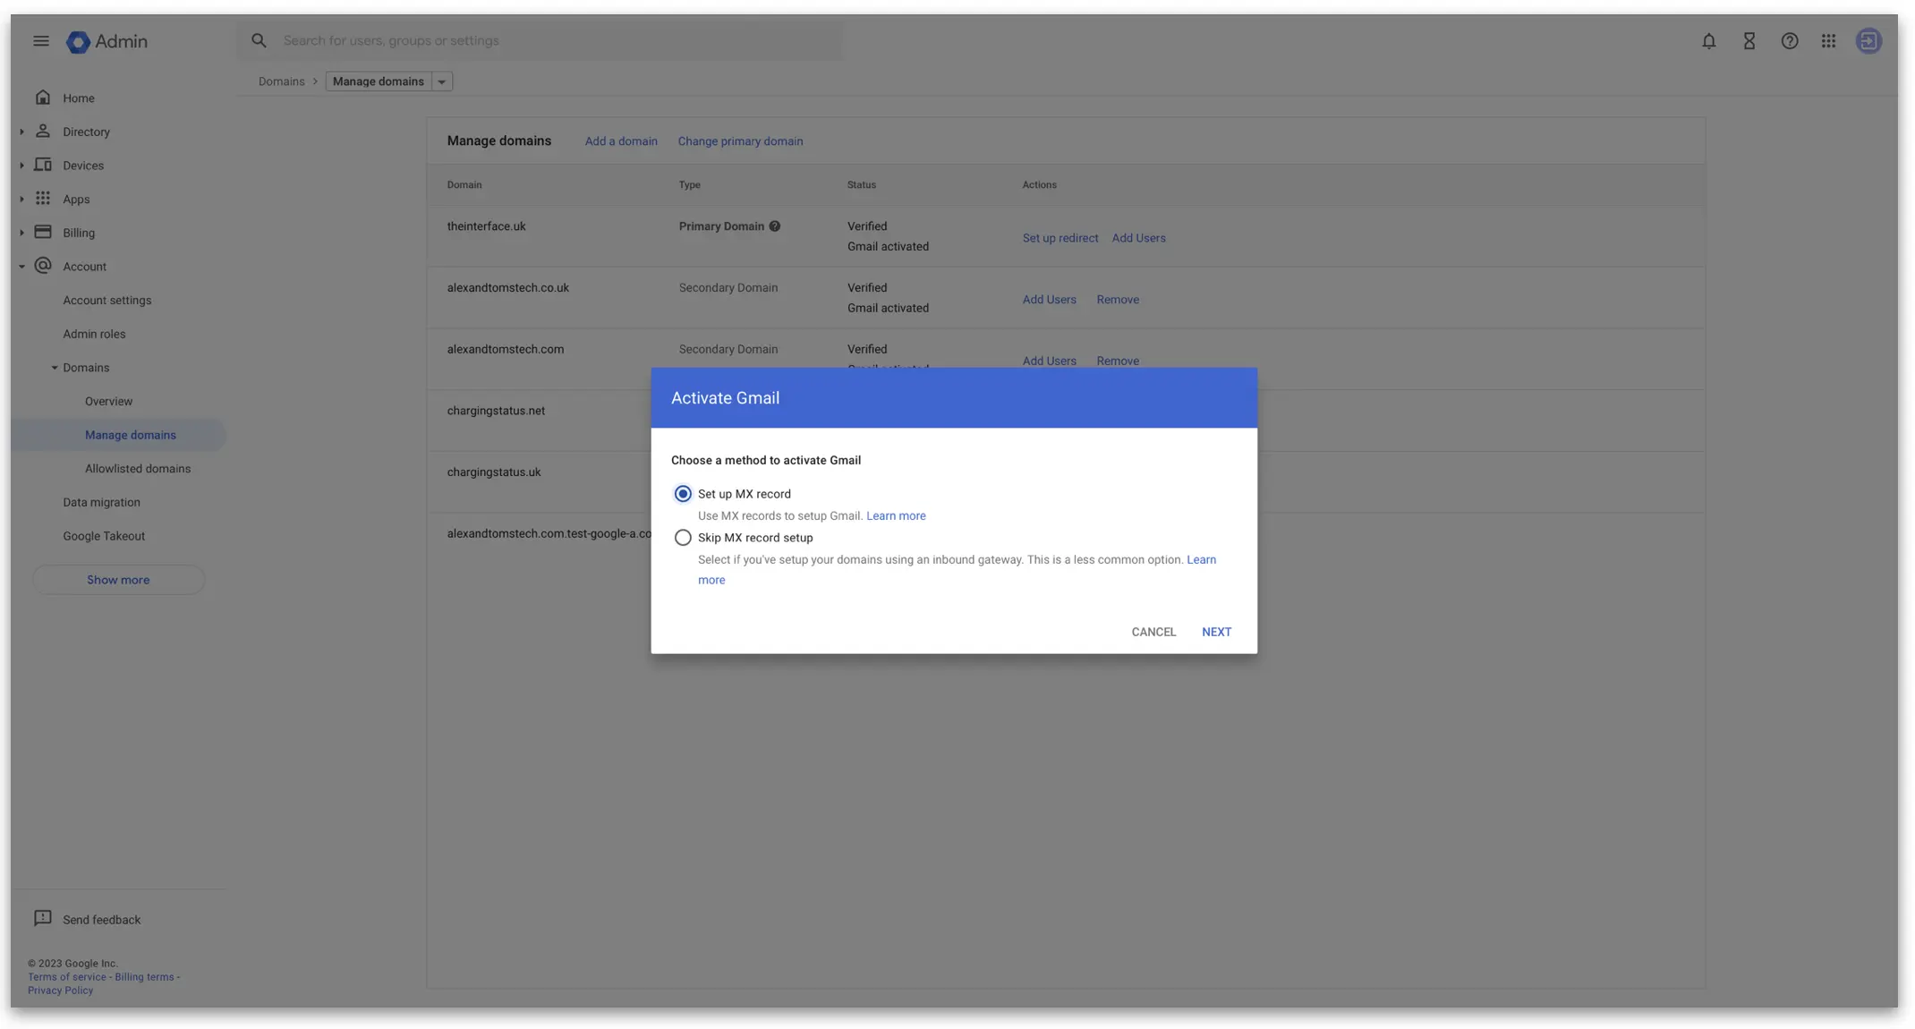The image size is (1915, 1029).
Task: Open Account settings page
Action: 107,301
